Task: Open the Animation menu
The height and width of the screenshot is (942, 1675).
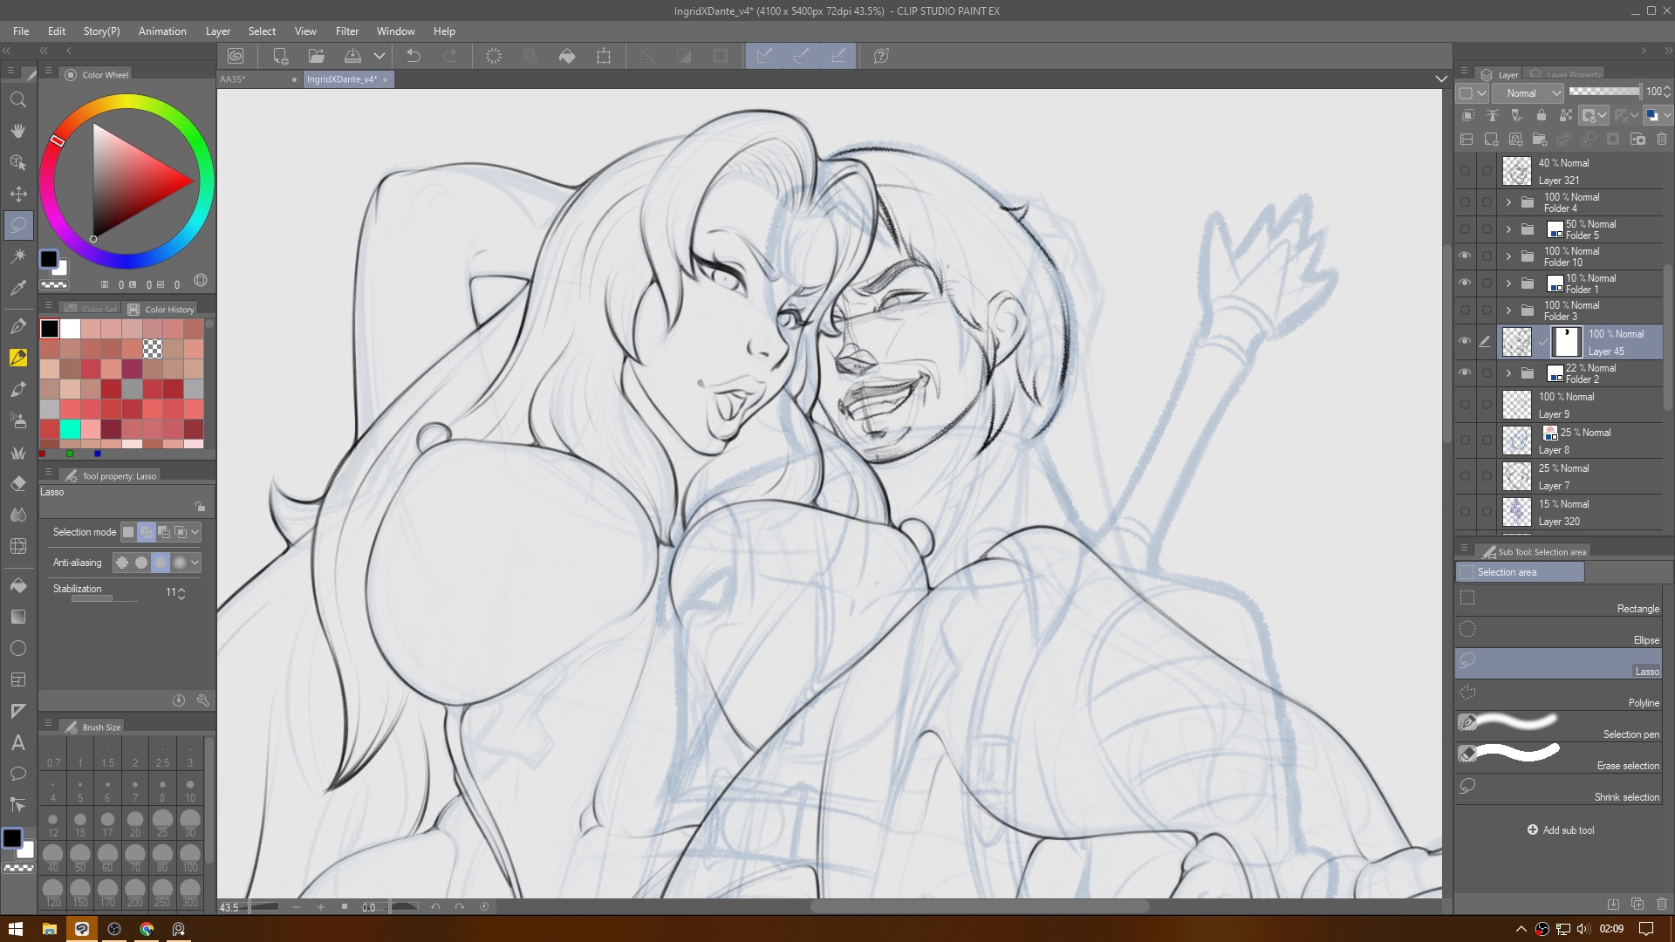Action: coord(162,31)
